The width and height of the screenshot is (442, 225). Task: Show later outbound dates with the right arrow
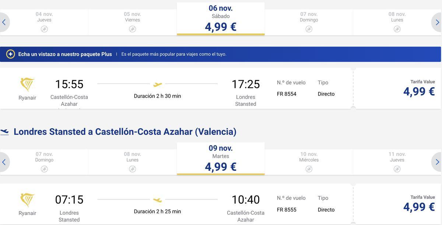tap(437, 22)
